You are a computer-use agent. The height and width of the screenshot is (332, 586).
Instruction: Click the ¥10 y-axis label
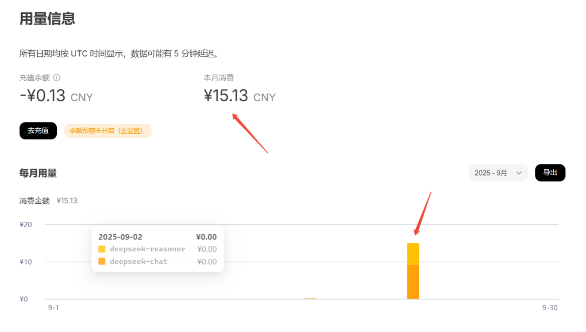[25, 262]
